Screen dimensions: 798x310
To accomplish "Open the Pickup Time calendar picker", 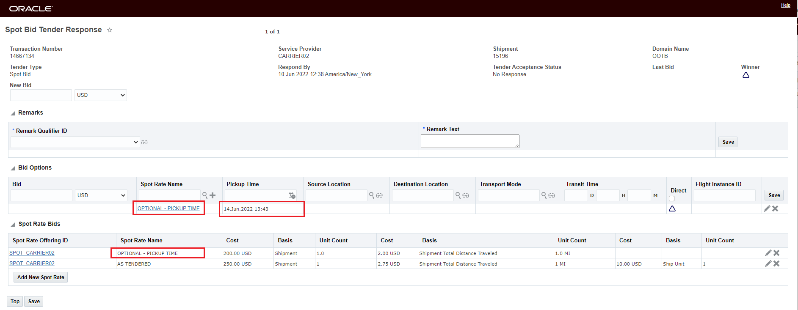I will [292, 195].
